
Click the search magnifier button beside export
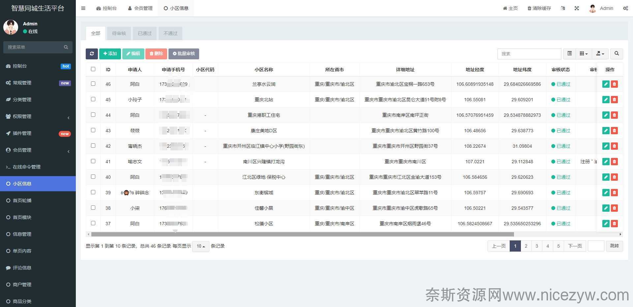[617, 54]
